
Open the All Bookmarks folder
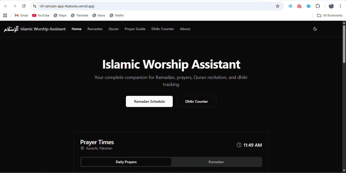point(330,15)
